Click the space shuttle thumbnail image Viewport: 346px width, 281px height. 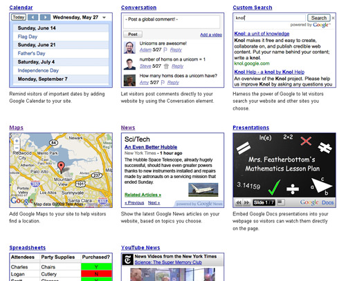point(203,190)
